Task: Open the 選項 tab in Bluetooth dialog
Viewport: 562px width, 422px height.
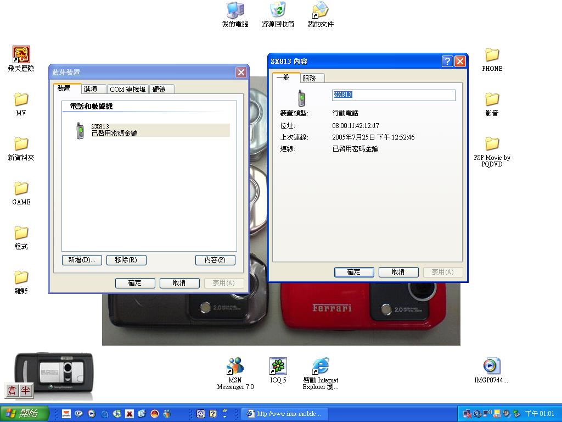Action: (92, 89)
